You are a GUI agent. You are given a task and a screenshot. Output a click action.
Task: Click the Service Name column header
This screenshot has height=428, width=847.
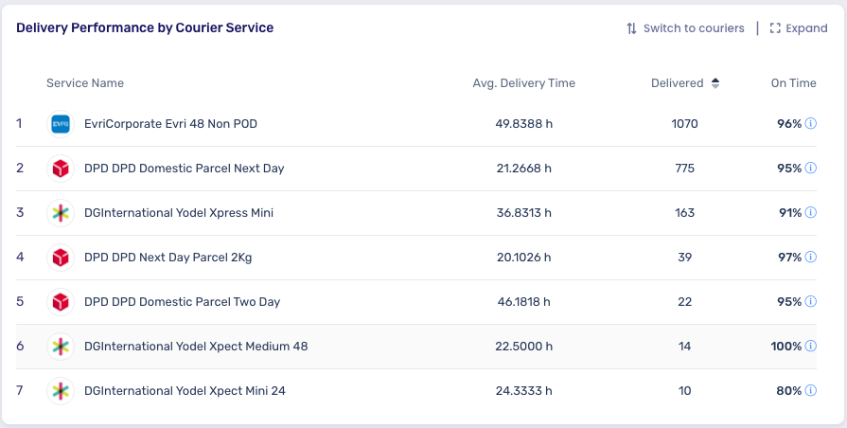[85, 83]
